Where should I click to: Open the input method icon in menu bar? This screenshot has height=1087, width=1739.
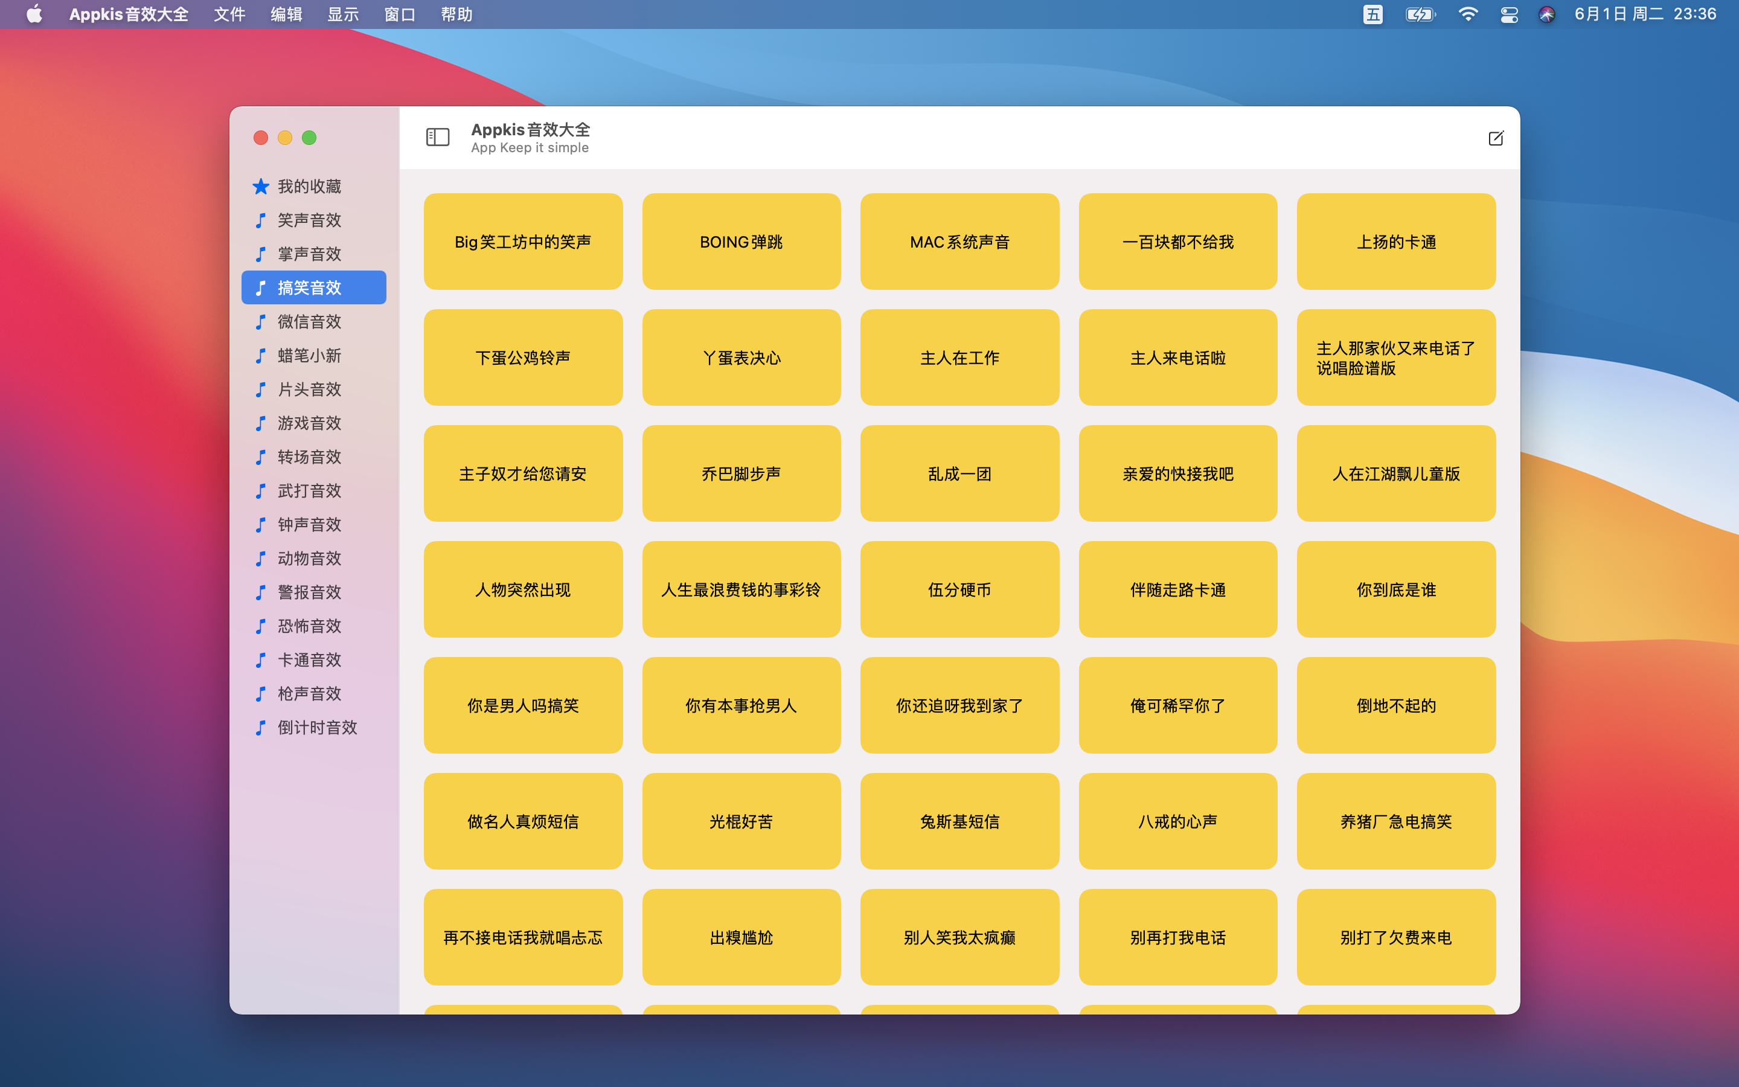click(1372, 14)
